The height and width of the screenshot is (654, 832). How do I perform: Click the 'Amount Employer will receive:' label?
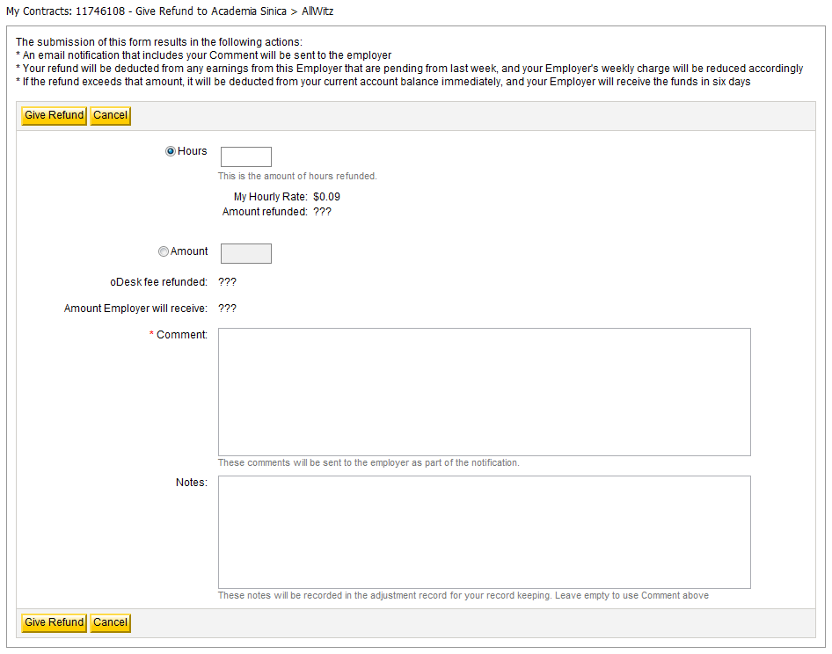pos(135,309)
